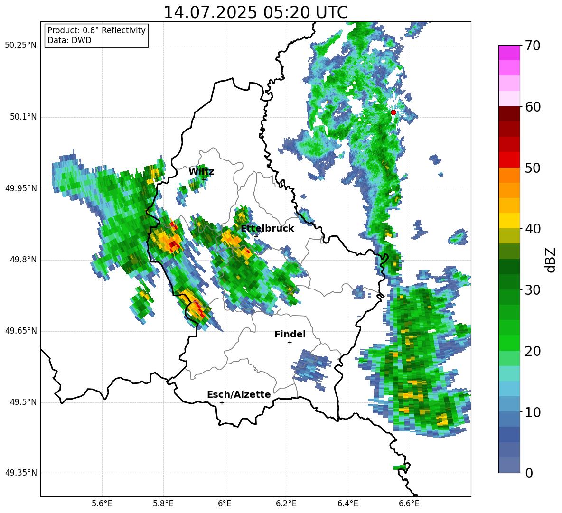Image resolution: width=562 pixels, height=513 pixels.
Task: Click the 5.6°E longitude label
Action: 102,504
